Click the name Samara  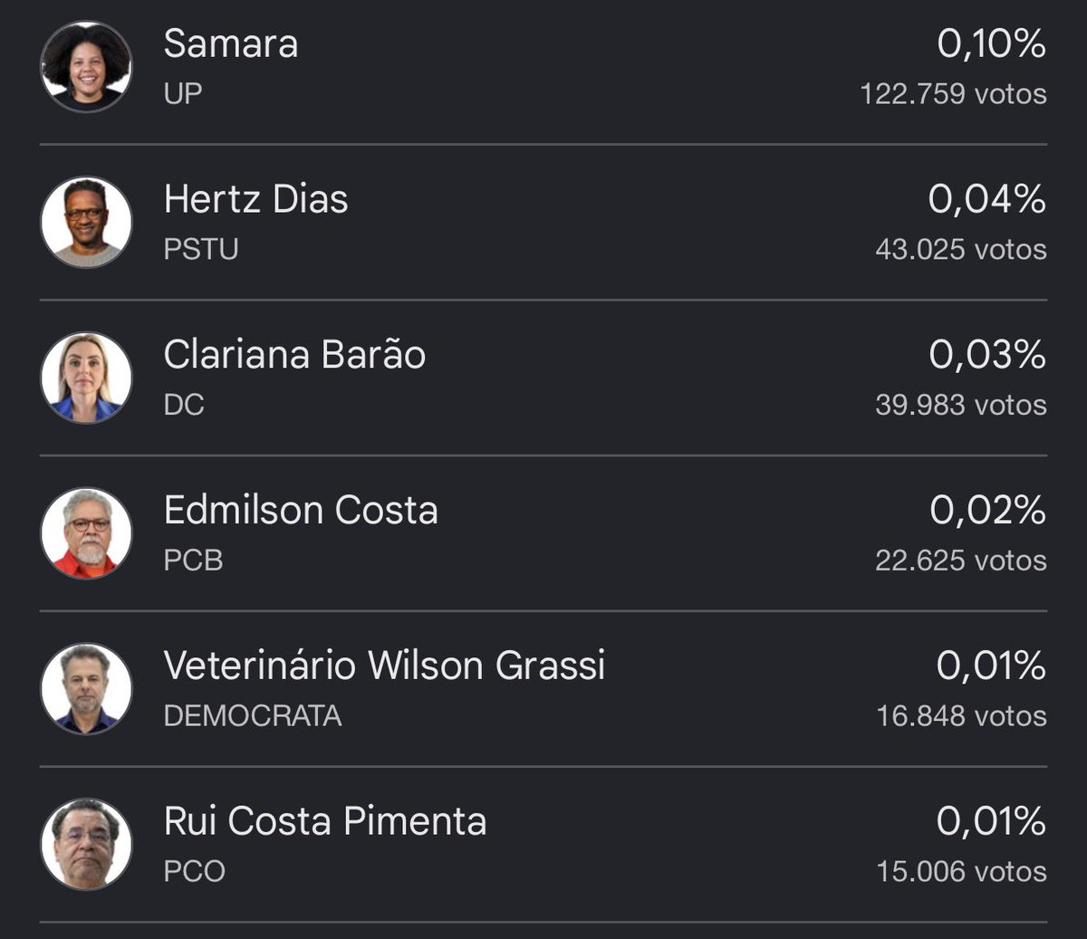[231, 43]
